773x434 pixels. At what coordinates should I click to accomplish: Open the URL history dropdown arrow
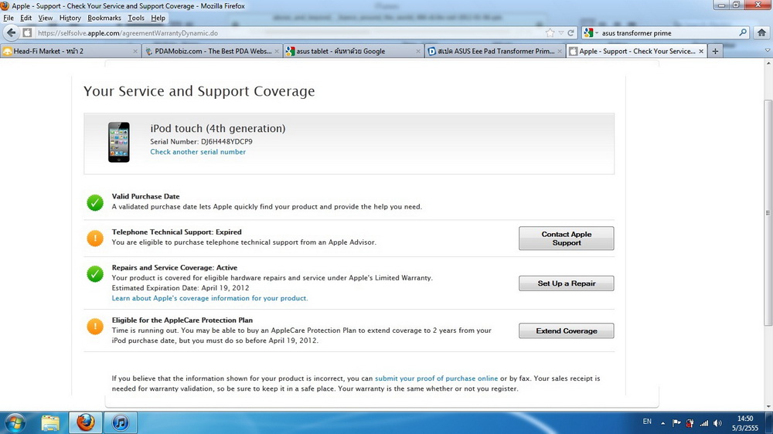[560, 33]
